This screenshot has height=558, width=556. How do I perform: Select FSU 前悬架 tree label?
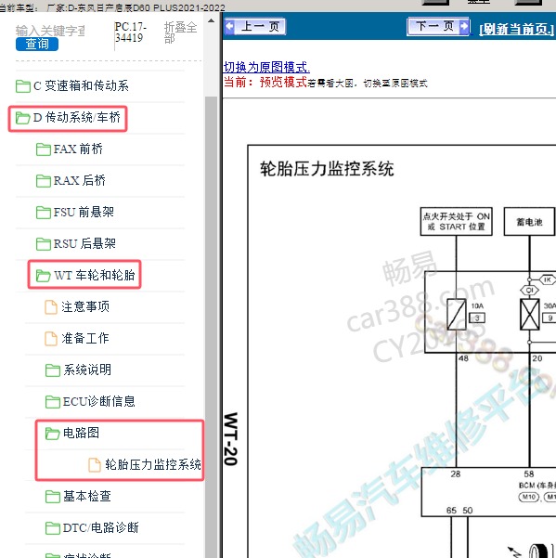click(84, 212)
